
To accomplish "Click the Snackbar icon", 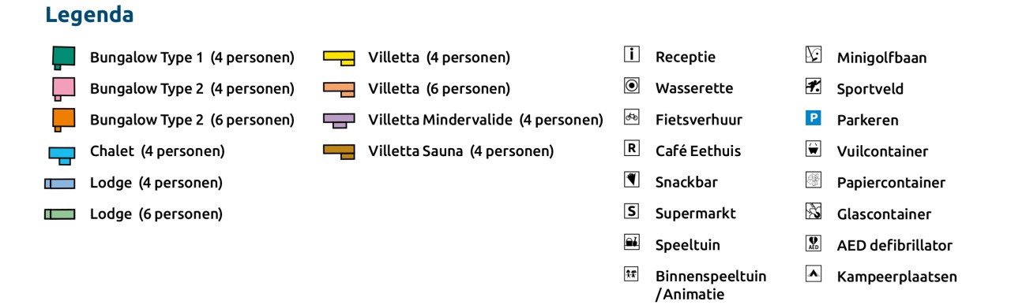I will pyautogui.click(x=631, y=180).
